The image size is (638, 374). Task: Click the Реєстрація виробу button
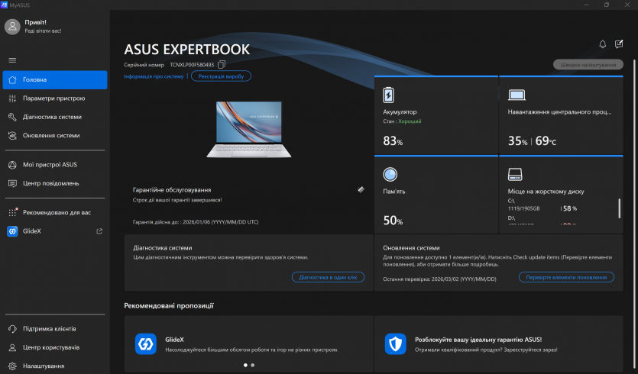(221, 76)
